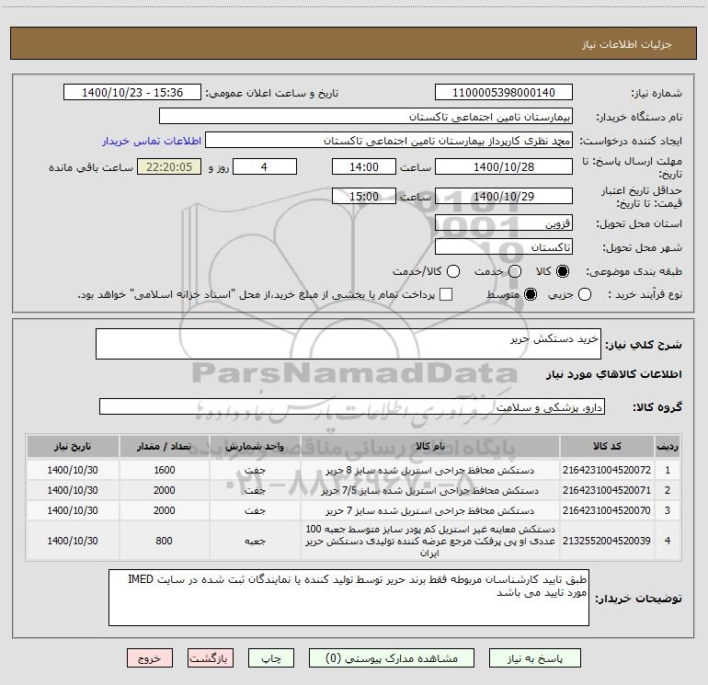Click the واحد شمارش column header
The height and width of the screenshot is (685, 708).
(x=255, y=446)
